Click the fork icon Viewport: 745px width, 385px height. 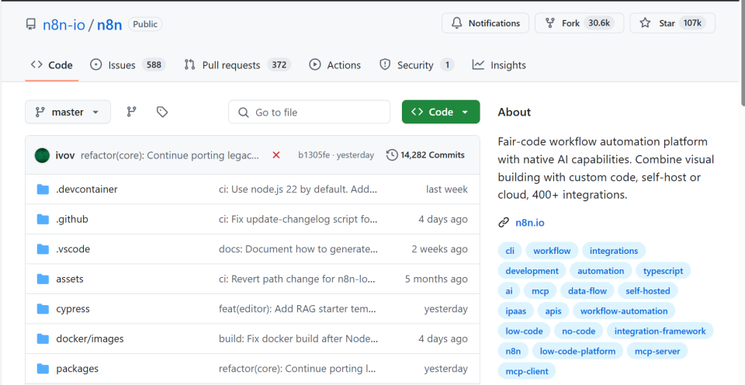tap(549, 23)
